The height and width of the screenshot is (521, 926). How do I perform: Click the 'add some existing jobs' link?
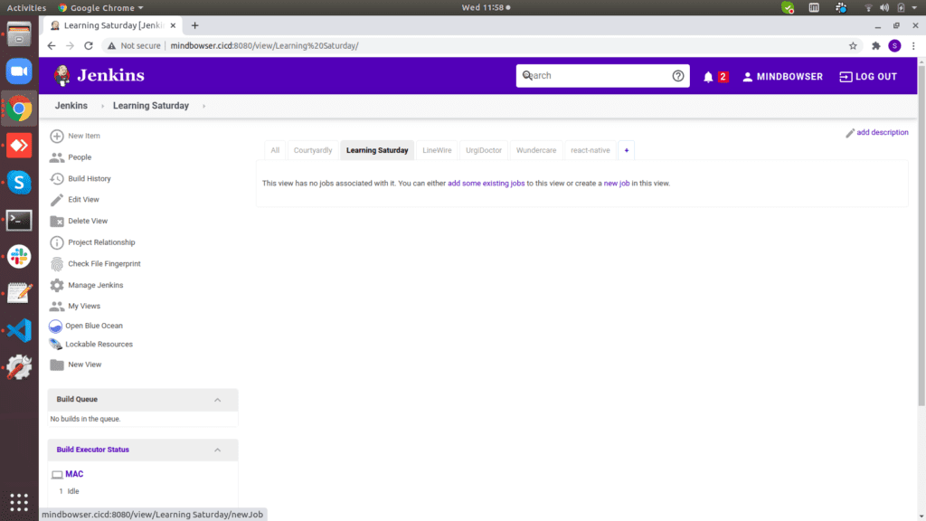click(x=486, y=184)
